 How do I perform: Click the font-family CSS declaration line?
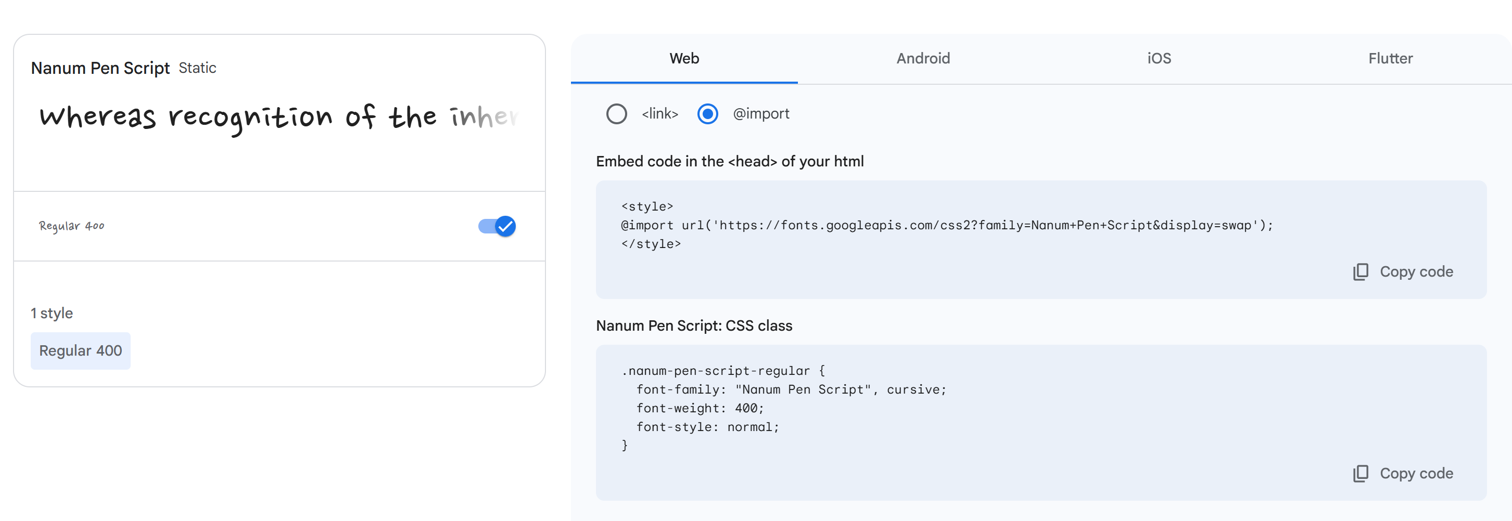pyautogui.click(x=791, y=390)
